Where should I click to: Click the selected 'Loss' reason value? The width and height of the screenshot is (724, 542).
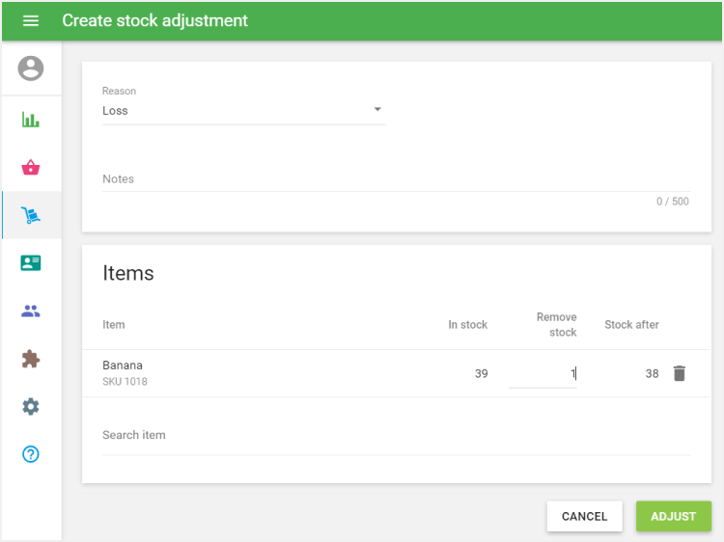pyautogui.click(x=116, y=111)
